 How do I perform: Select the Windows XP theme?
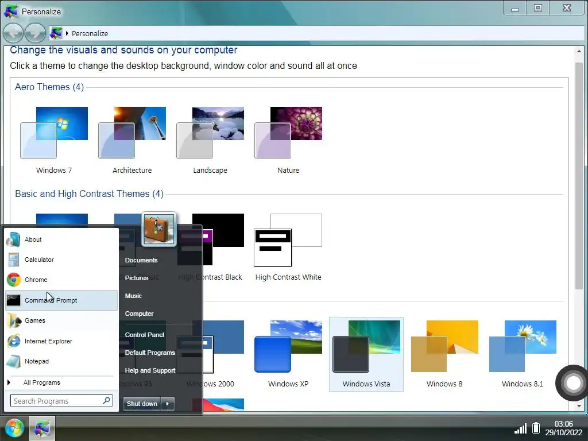coord(288,354)
